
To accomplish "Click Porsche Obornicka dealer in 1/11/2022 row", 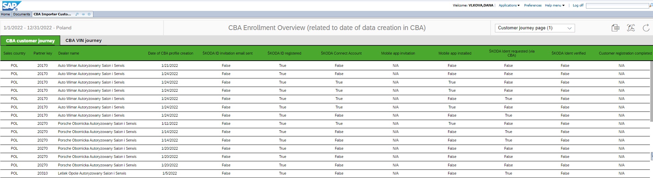I will (97, 123).
